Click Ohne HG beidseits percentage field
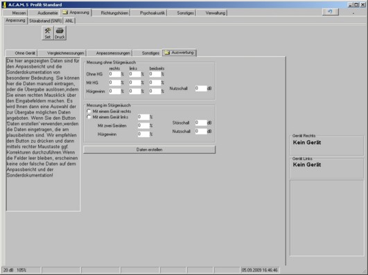This screenshot has width=368, height=275. pos(155,74)
